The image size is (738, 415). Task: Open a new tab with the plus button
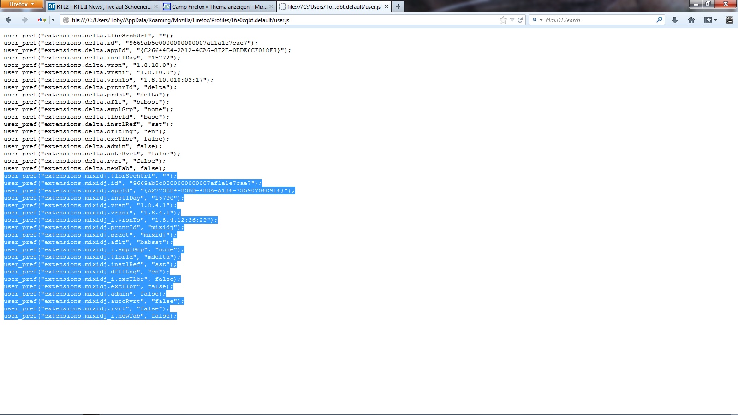tap(398, 6)
